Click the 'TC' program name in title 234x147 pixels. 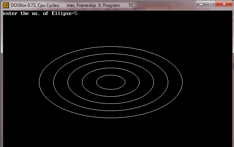pyautogui.click(x=132, y=5)
